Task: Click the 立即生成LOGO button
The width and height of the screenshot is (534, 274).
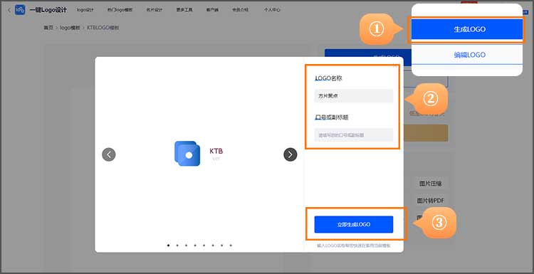Action: tap(353, 224)
